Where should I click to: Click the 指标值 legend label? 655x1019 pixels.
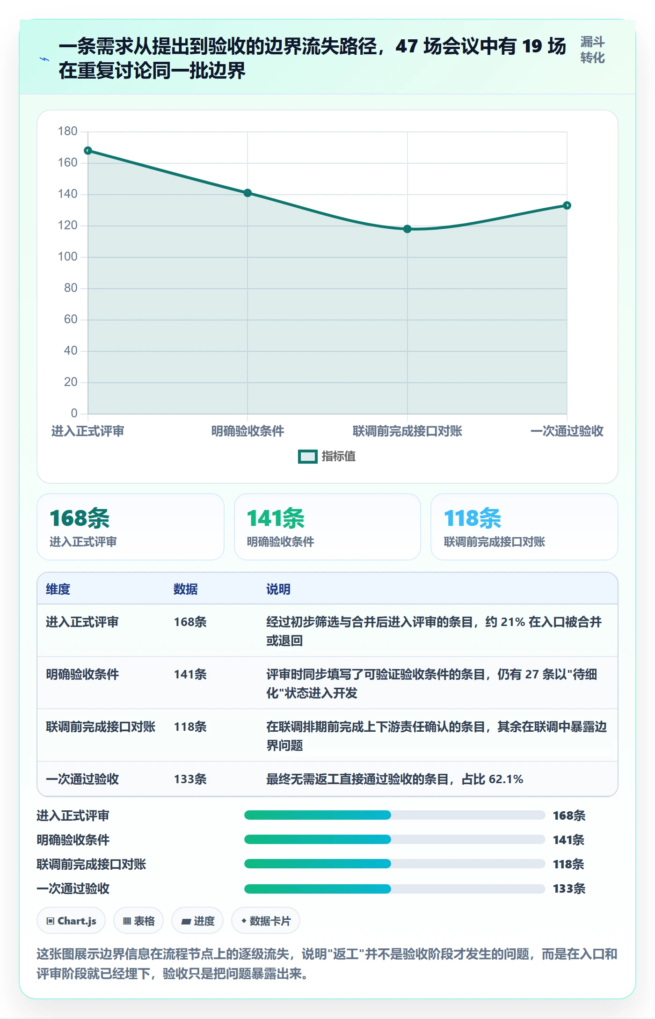point(339,457)
